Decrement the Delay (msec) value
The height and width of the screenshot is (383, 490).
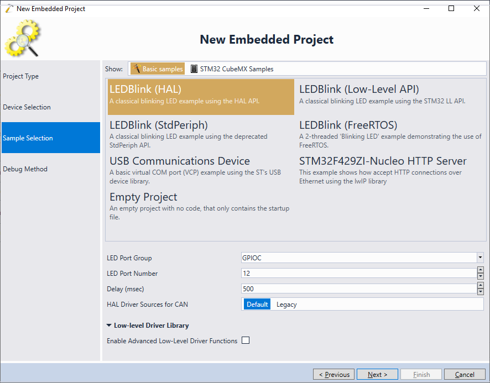[480, 292]
